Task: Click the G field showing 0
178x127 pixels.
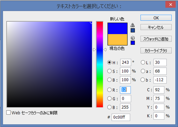Action: 125,99
